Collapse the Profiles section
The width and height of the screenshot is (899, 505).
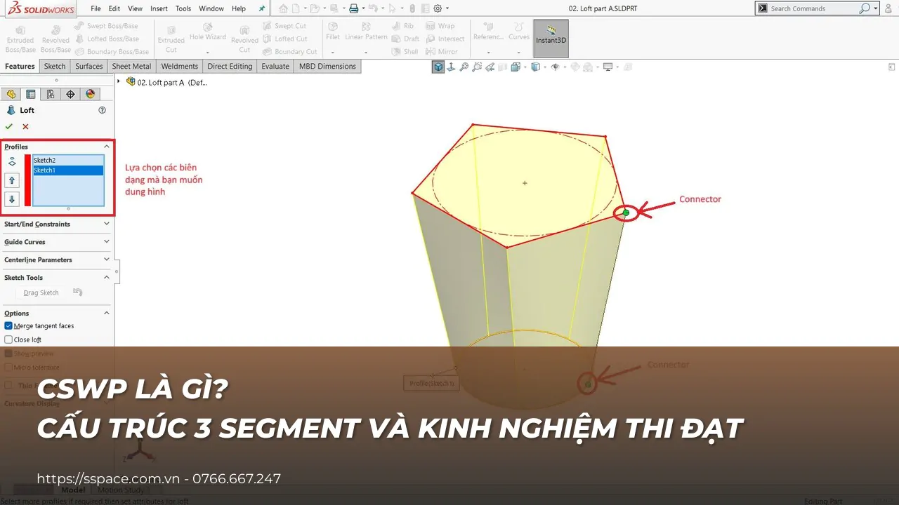[107, 147]
